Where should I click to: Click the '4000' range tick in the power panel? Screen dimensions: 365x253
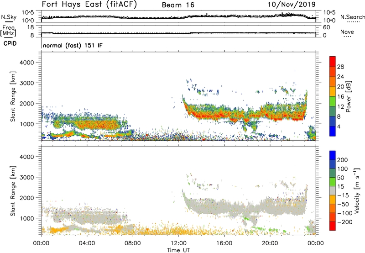(26, 63)
